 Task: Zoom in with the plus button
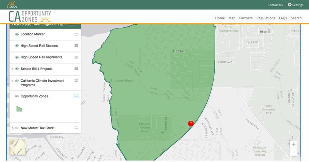pyautogui.click(x=294, y=144)
